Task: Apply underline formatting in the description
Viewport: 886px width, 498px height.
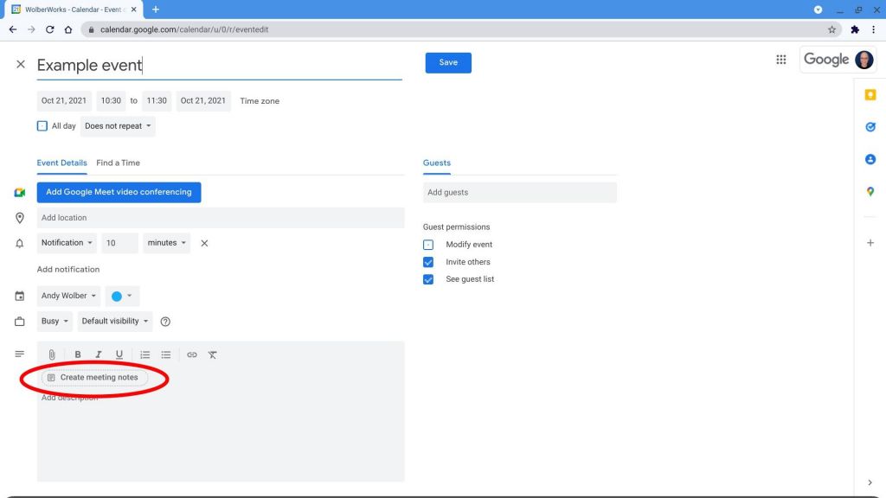Action: point(119,354)
